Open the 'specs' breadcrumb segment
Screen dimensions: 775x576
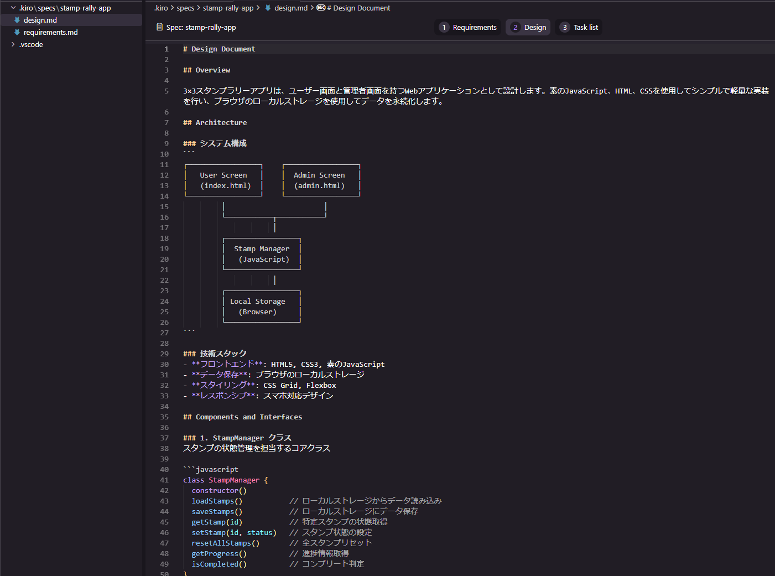[185, 8]
